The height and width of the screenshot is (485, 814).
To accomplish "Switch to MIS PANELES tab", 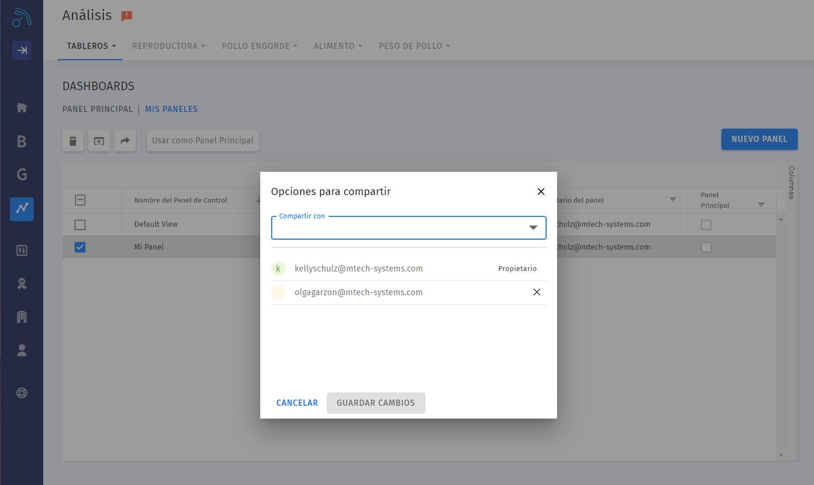I will [171, 109].
